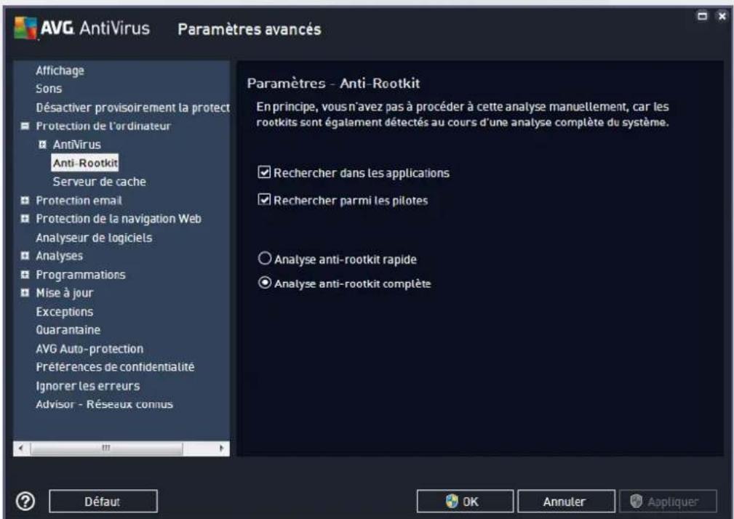Open Advisor - Réseaux connus settings
Screen dimensions: 734x519
coord(104,404)
